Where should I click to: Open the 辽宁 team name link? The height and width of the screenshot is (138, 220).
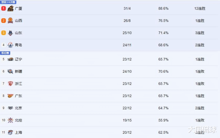[x=18, y=59]
